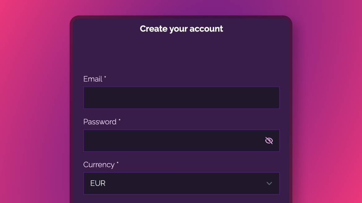362x203 pixels.
Task: Select the EUR text in currency selector
Action: click(x=98, y=183)
